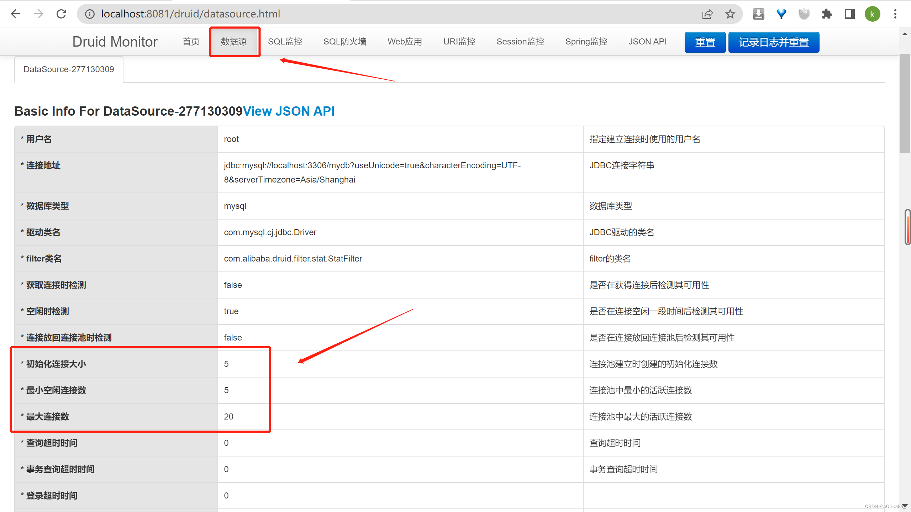Toggle the browser side panel
This screenshot has width=911, height=512.
[849, 14]
